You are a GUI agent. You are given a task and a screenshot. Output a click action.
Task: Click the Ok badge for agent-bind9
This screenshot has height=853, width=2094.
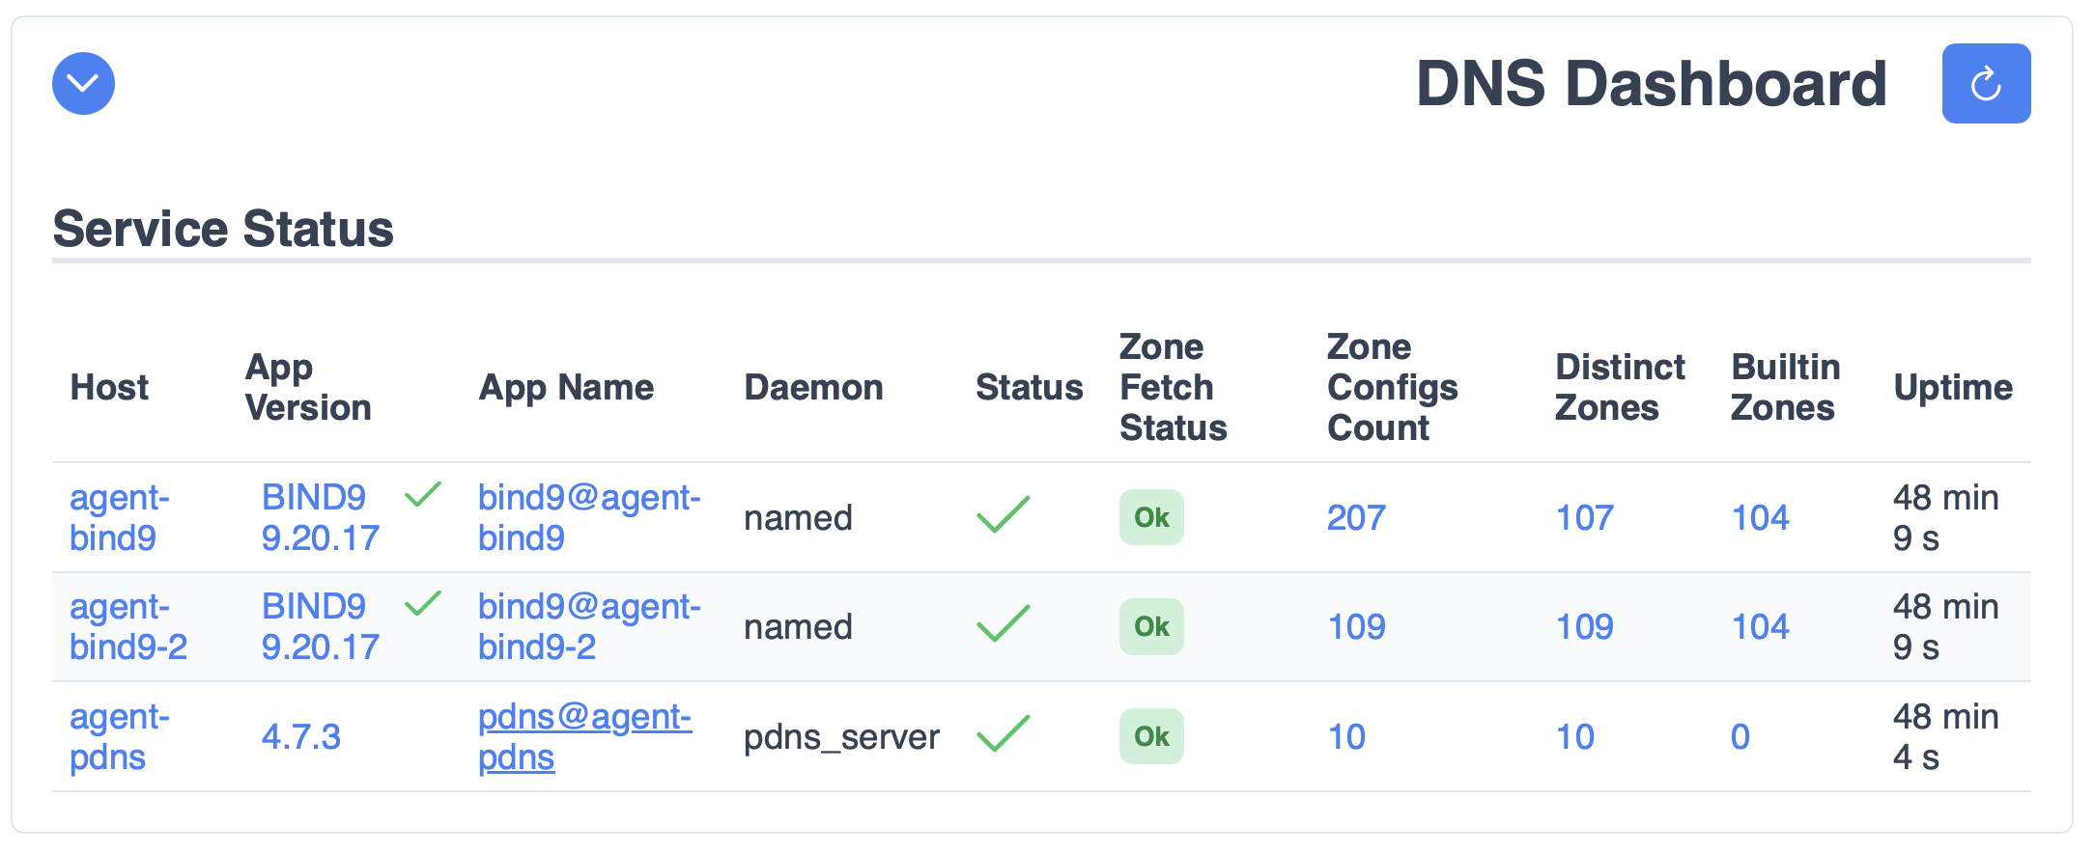coord(1150,517)
